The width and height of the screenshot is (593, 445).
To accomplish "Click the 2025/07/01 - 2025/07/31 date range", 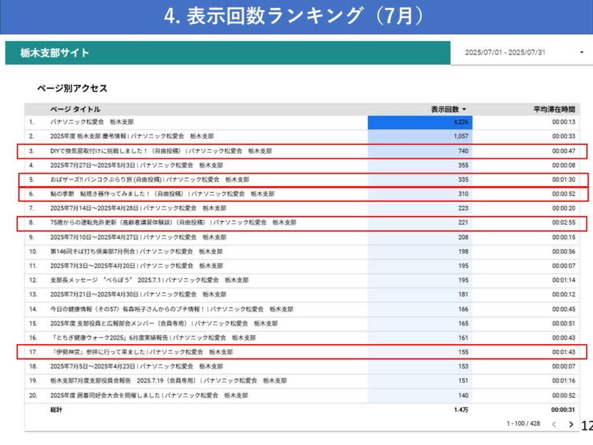I will pyautogui.click(x=505, y=53).
